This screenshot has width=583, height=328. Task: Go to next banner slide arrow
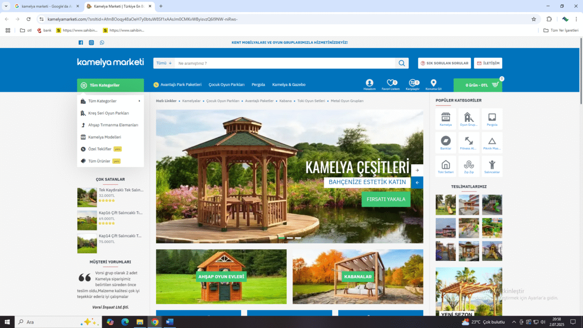417,170
